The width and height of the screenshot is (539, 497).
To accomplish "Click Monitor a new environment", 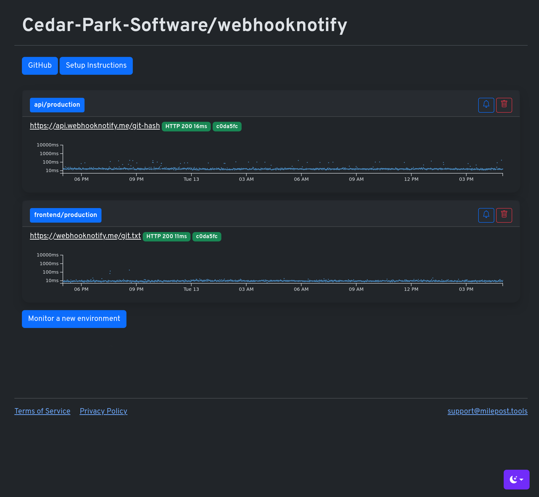I will 74,319.
